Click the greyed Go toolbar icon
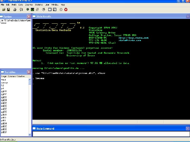The height and width of the screenshot is (142, 190). [x=61, y=9]
